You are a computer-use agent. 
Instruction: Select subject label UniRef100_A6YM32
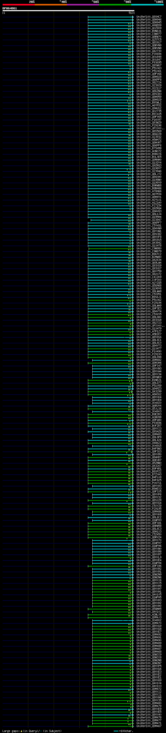[x=149, y=106]
